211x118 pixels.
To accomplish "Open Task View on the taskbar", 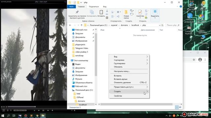I will point(14,115).
